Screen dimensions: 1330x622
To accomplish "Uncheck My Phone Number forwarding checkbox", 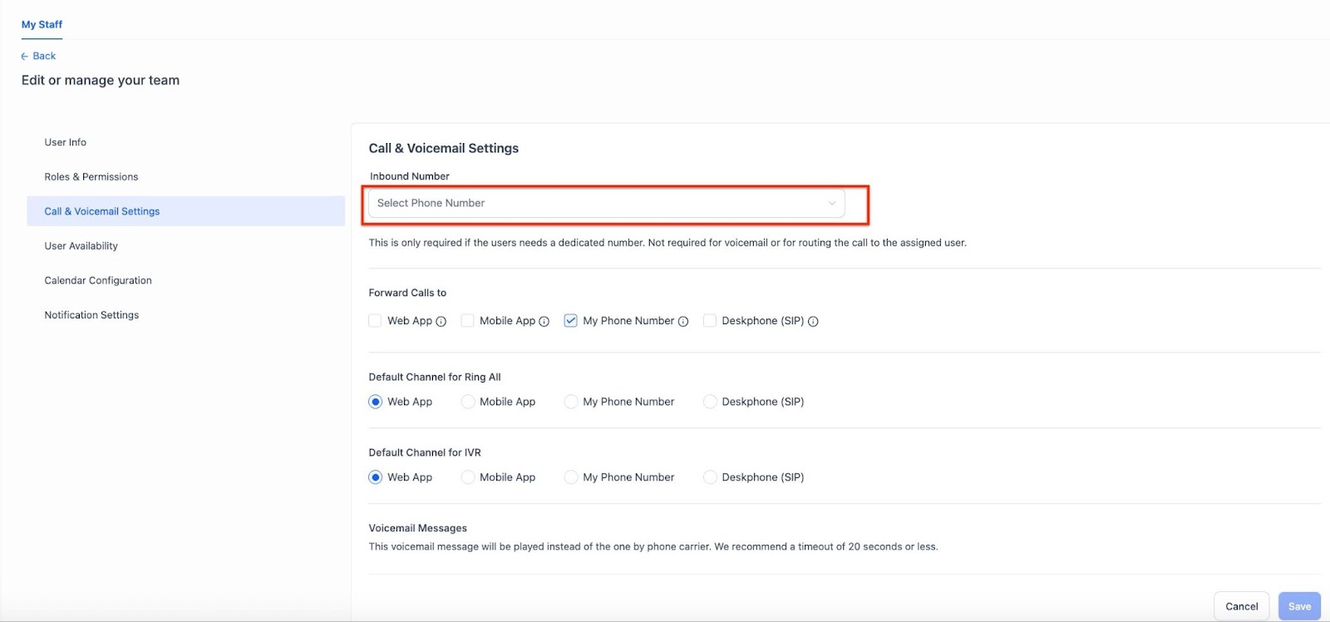I will click(x=570, y=321).
